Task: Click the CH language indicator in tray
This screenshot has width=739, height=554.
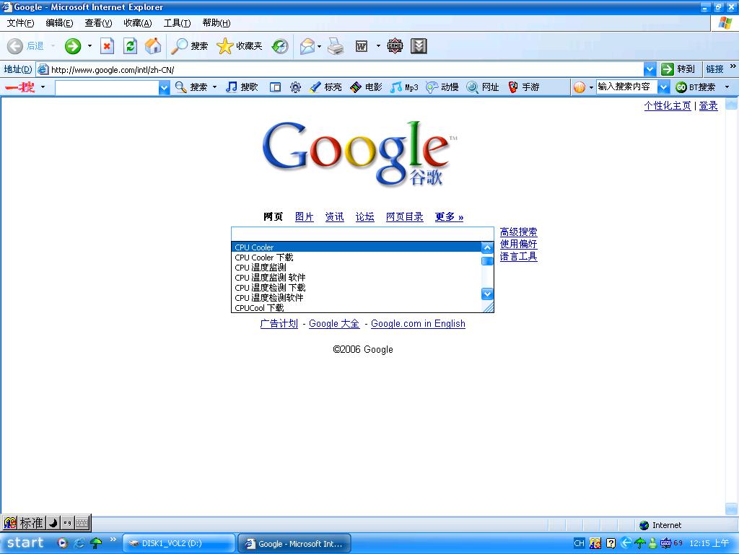Action: click(x=579, y=543)
